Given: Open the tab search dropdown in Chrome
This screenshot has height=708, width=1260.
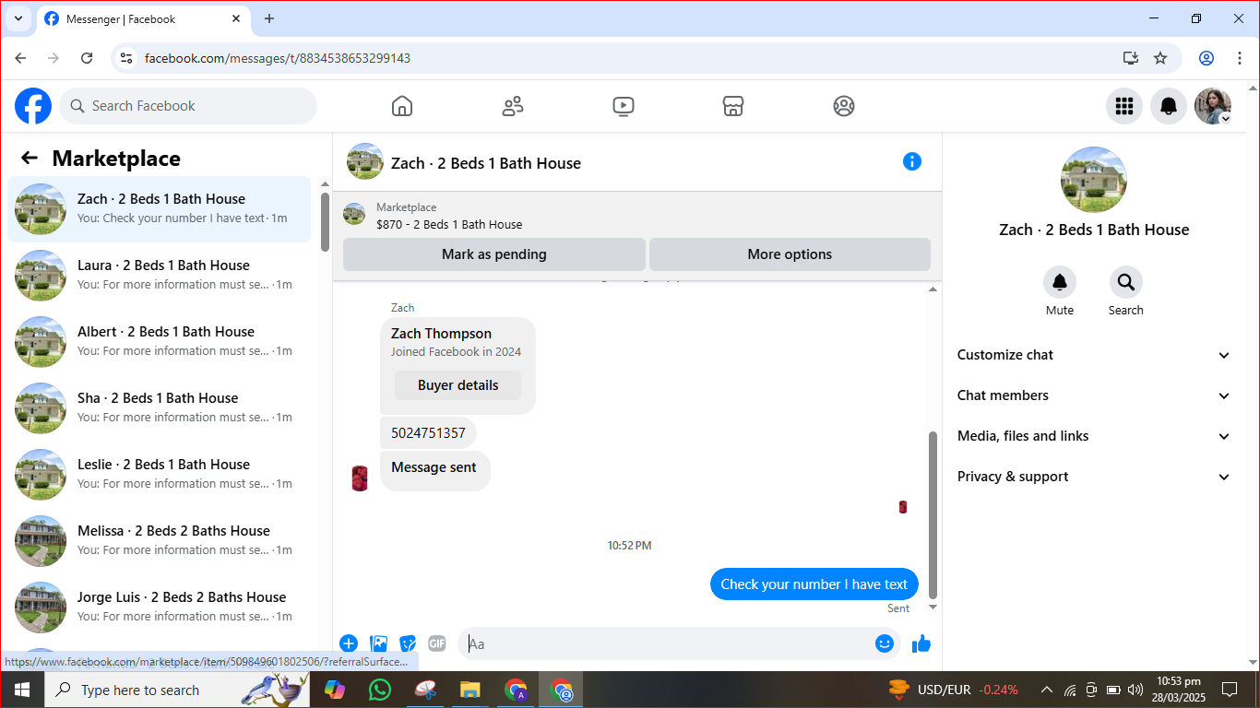Looking at the screenshot, I should (x=18, y=18).
